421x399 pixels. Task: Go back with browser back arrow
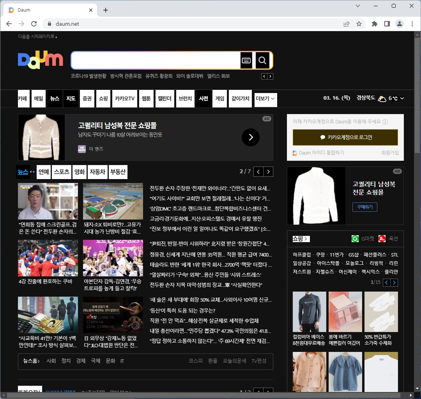tap(9, 24)
